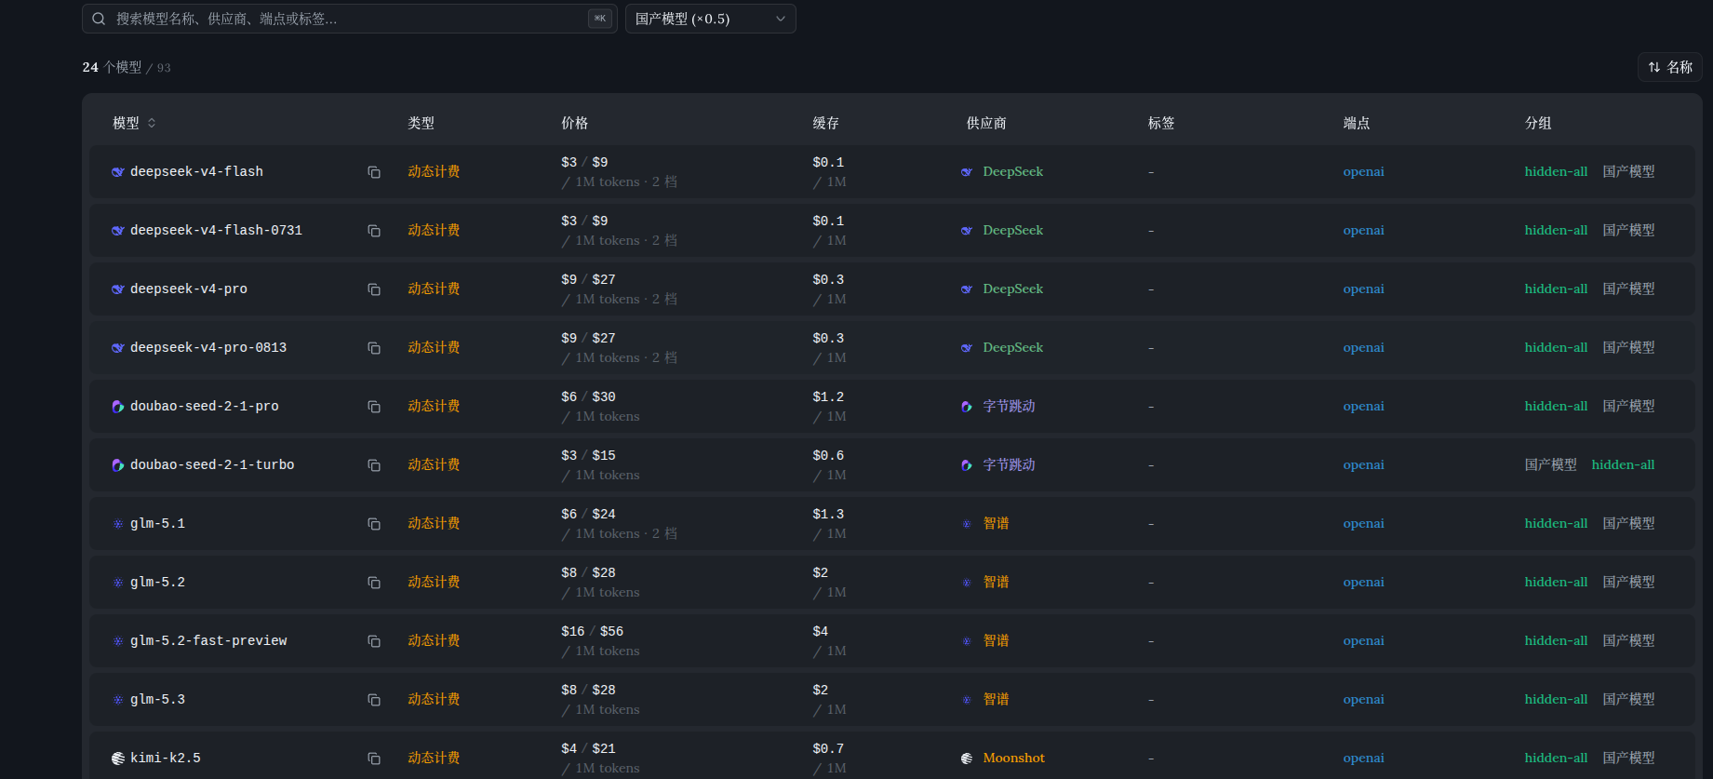Click the 智谱 supplier for glm-5.1
1713x779 pixels.
click(997, 524)
